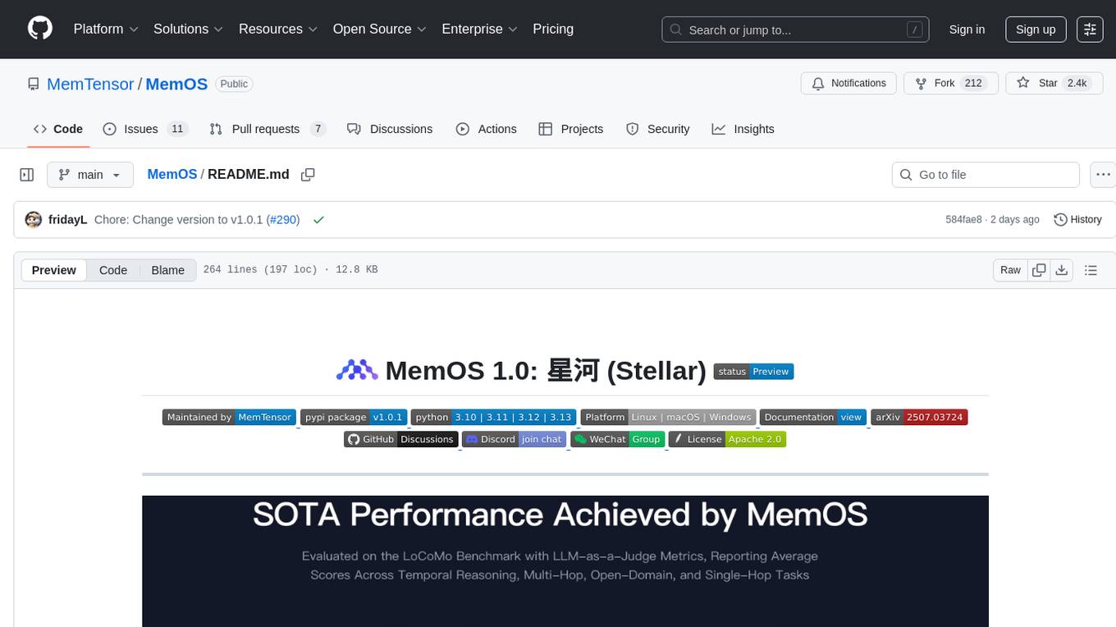
Task: Open the document outline icon
Action: pos(1091,270)
